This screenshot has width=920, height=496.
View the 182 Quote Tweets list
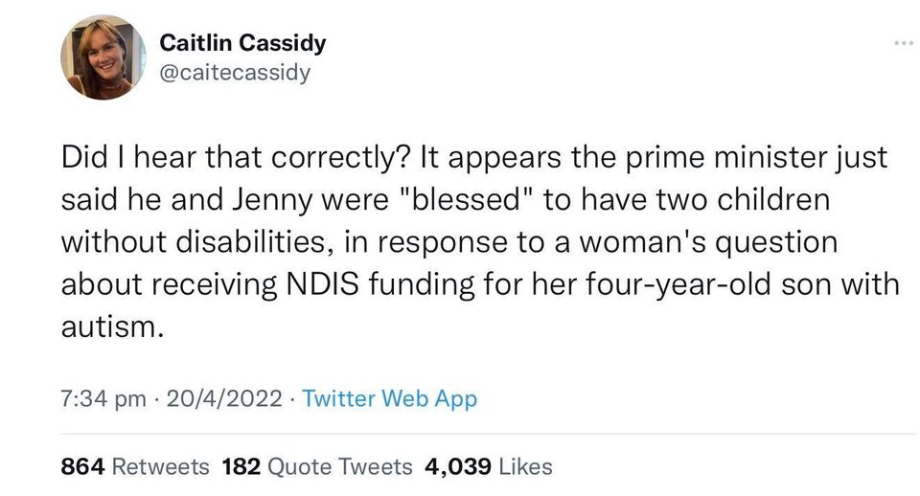pos(317,466)
